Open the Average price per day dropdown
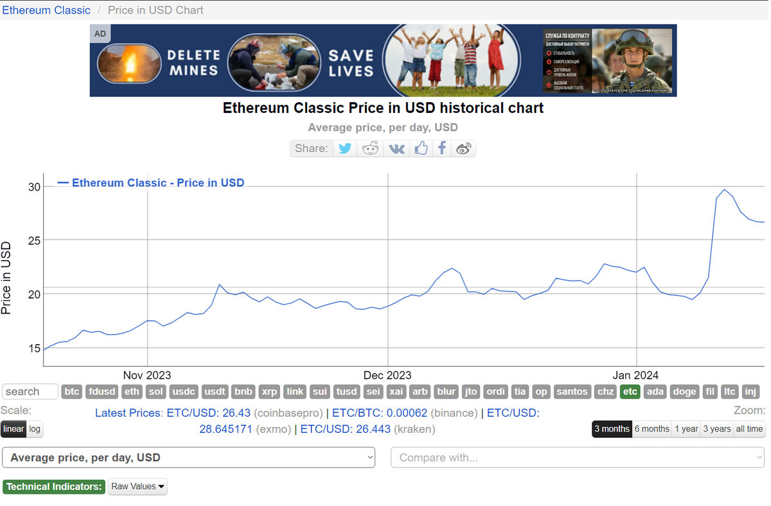The height and width of the screenshot is (506, 771). (x=189, y=458)
